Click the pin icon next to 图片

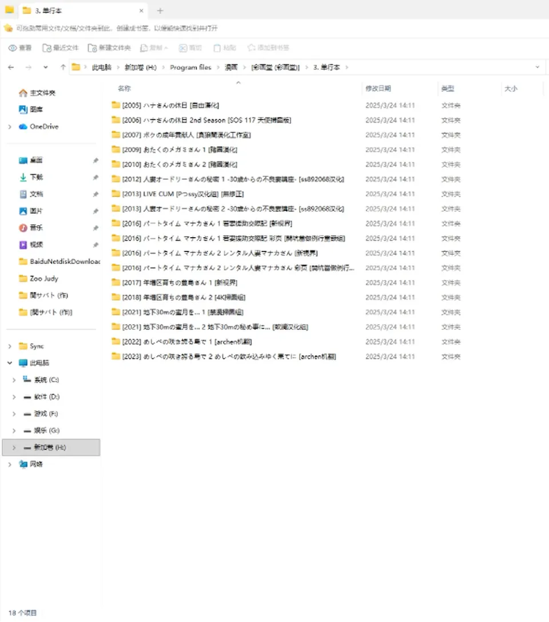96,211
